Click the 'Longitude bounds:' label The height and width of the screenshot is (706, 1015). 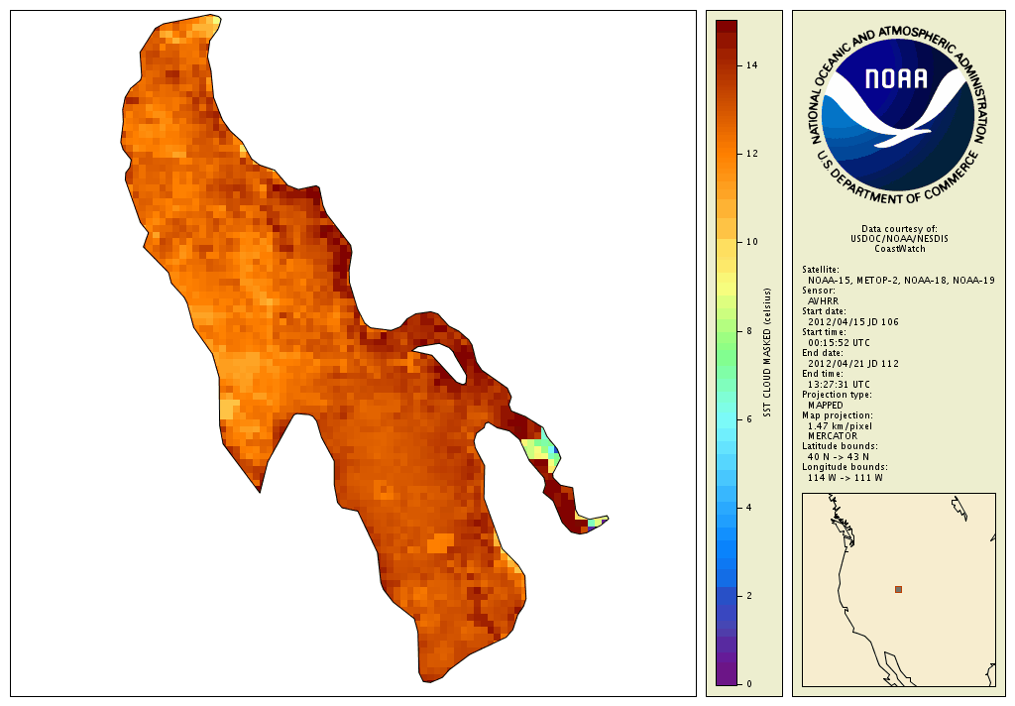[x=845, y=467]
